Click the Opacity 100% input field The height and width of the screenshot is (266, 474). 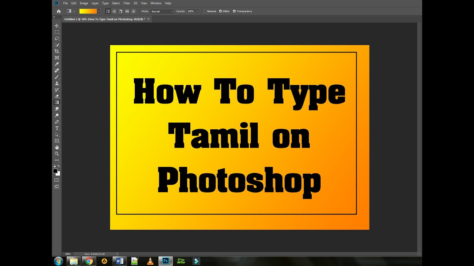[190, 11]
